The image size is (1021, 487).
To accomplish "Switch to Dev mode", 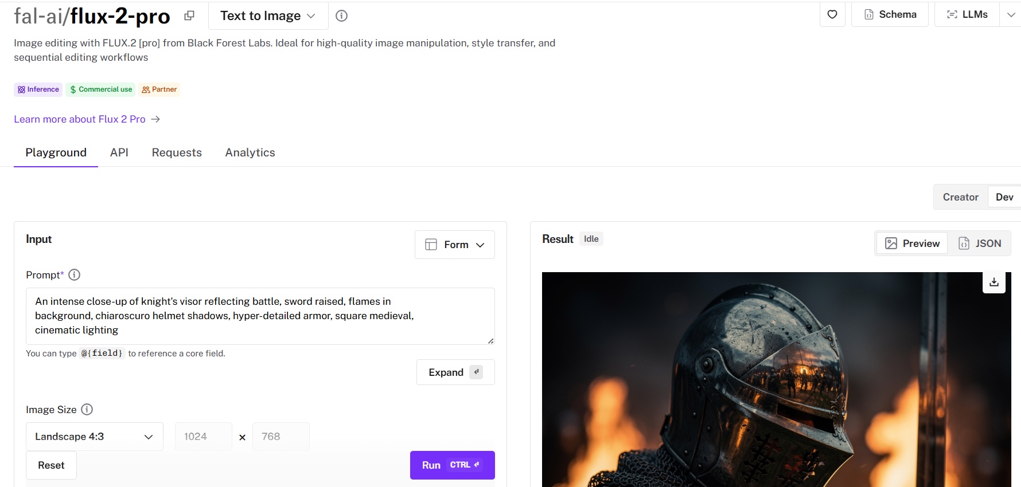I will 1004,197.
